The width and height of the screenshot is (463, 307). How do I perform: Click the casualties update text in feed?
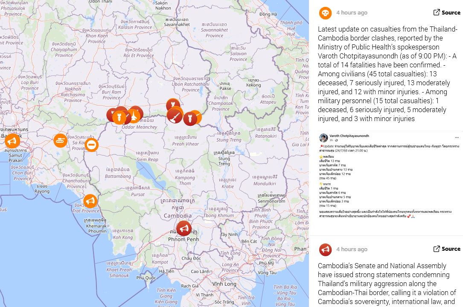pyautogui.click(x=388, y=74)
